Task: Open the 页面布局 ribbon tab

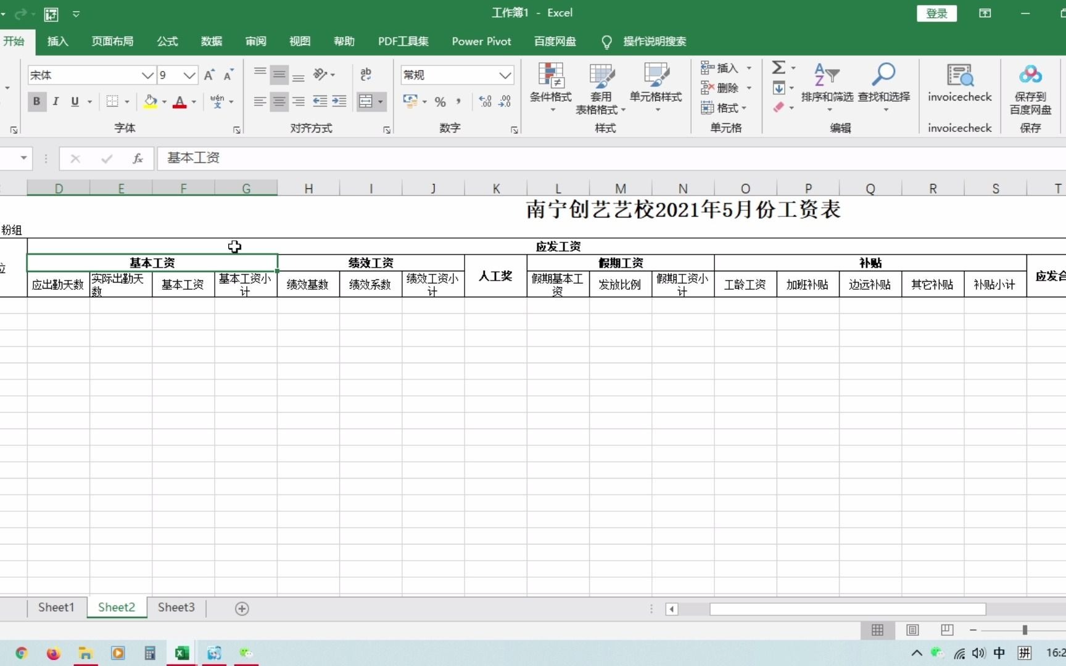Action: [112, 41]
